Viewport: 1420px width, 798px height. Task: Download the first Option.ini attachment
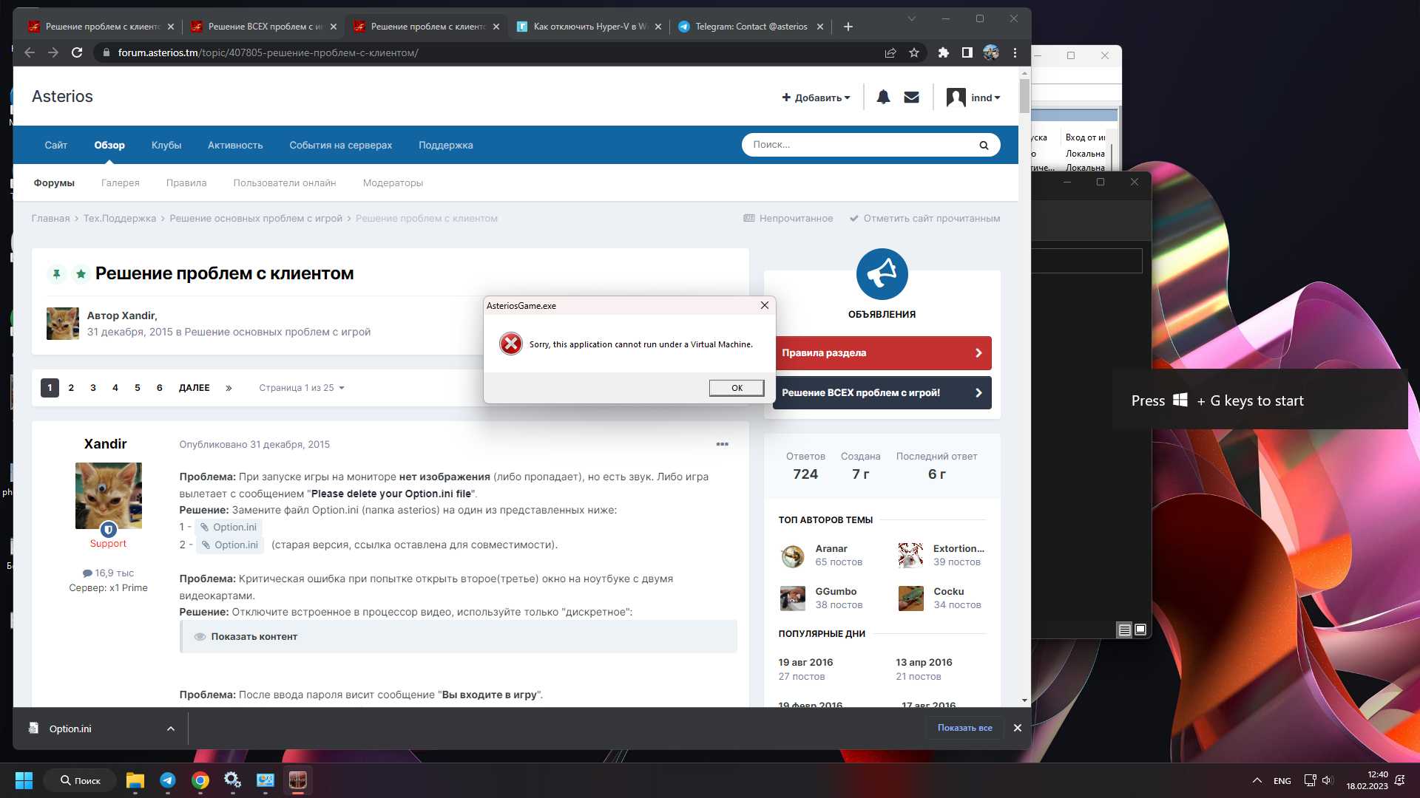[x=229, y=527]
